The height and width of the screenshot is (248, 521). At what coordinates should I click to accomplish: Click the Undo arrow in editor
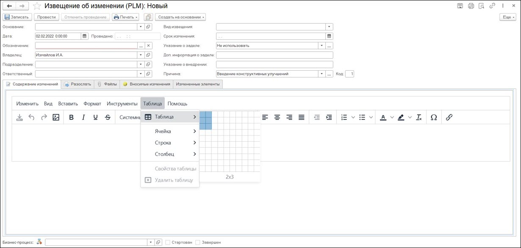click(x=31, y=117)
